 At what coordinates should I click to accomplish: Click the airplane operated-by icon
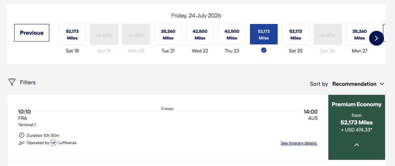(x=21, y=143)
